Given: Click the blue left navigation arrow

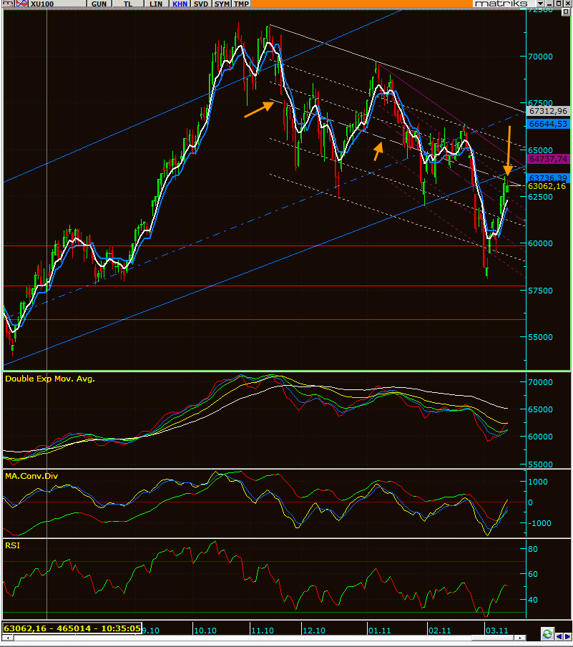Looking at the screenshot, I should click(558, 633).
